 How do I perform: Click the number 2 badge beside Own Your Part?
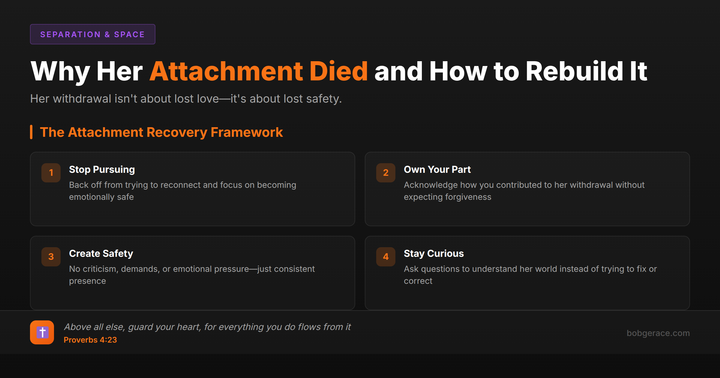point(385,173)
